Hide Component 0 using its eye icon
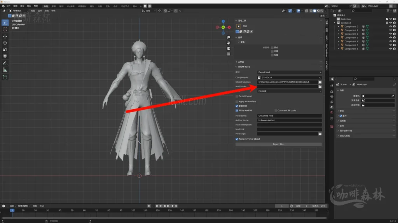This screenshot has height=223, width=398. tap(390, 26)
